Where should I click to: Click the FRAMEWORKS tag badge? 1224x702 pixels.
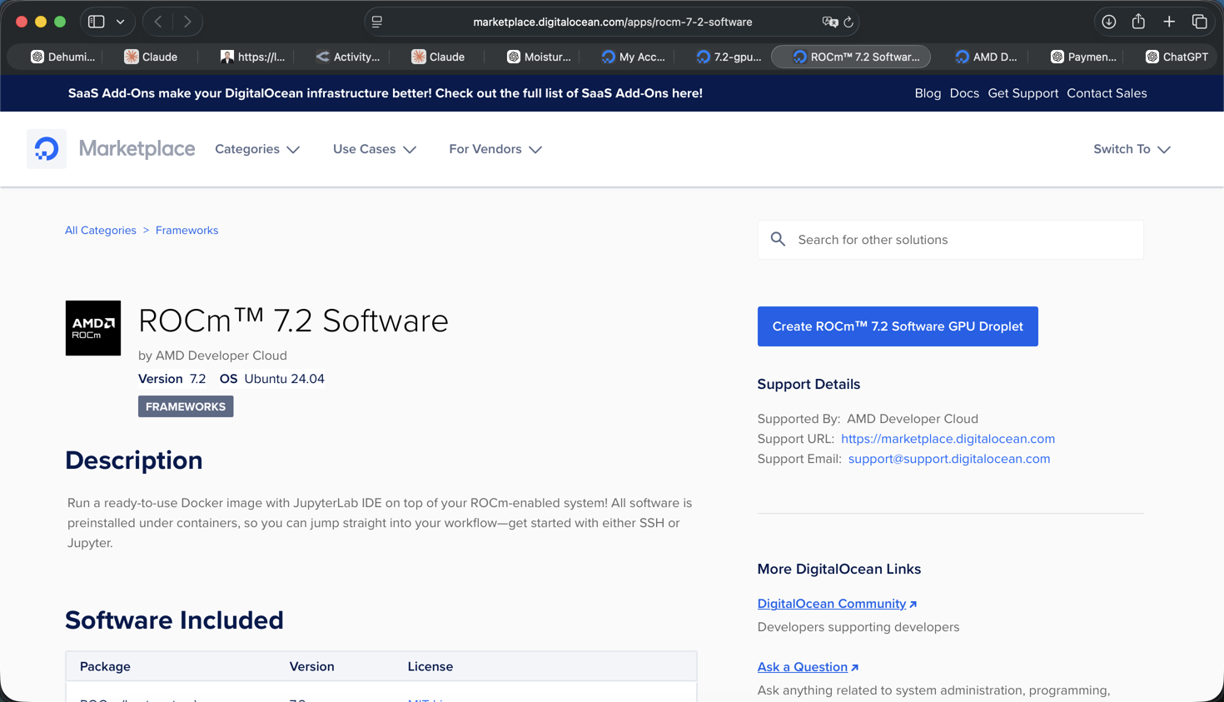coord(186,406)
